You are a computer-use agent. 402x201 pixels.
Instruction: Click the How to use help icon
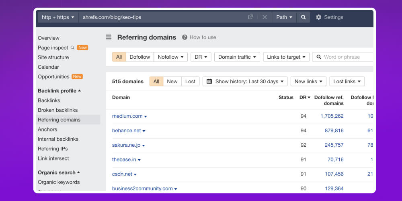pyautogui.click(x=185, y=37)
